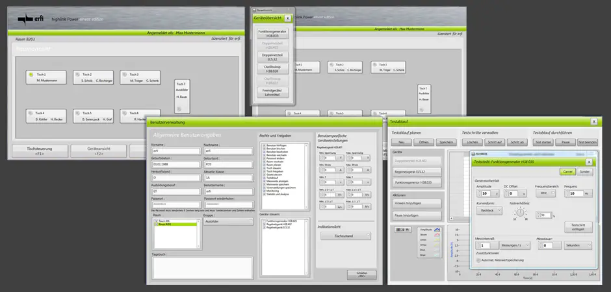This screenshot has height=292, width=611.
Task: Open the Tischzustand indicator dropdown
Action: 344,236
